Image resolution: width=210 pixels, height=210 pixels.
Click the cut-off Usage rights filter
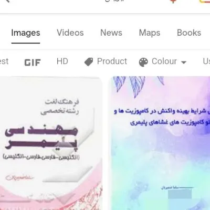pos(206,61)
